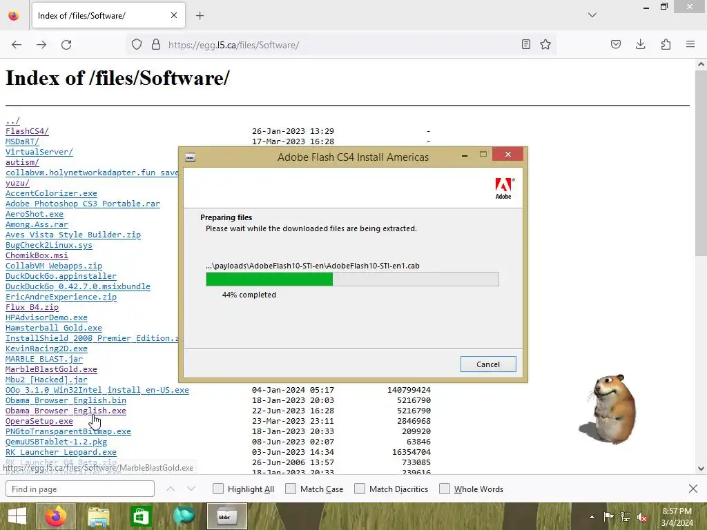The image size is (707, 530).
Task: Open the Firefox application menu
Action: (690, 45)
